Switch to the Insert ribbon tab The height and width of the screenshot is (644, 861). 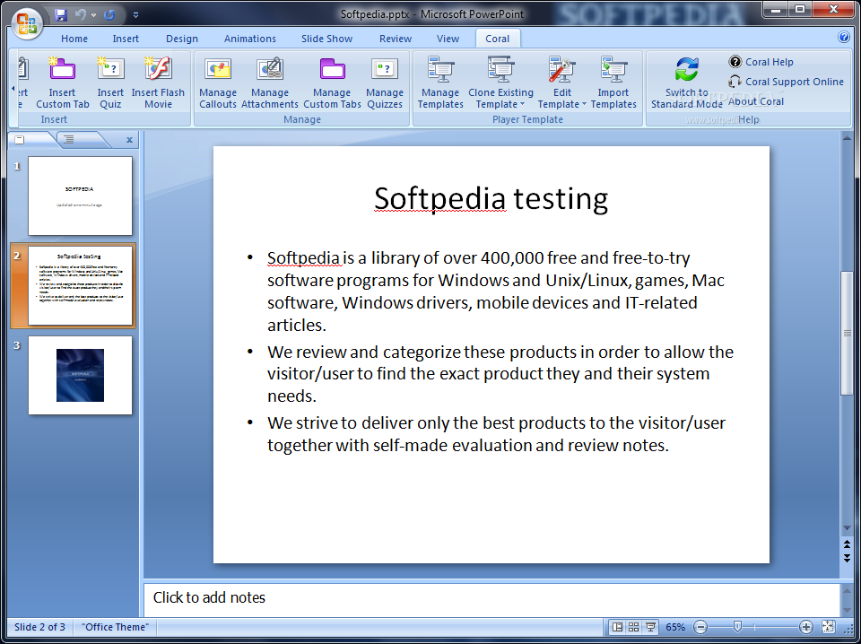(126, 39)
